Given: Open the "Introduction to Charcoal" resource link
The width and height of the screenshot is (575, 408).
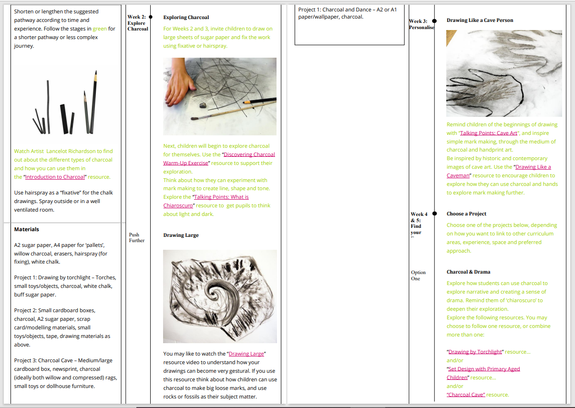Looking at the screenshot, I should pyautogui.click(x=55, y=177).
